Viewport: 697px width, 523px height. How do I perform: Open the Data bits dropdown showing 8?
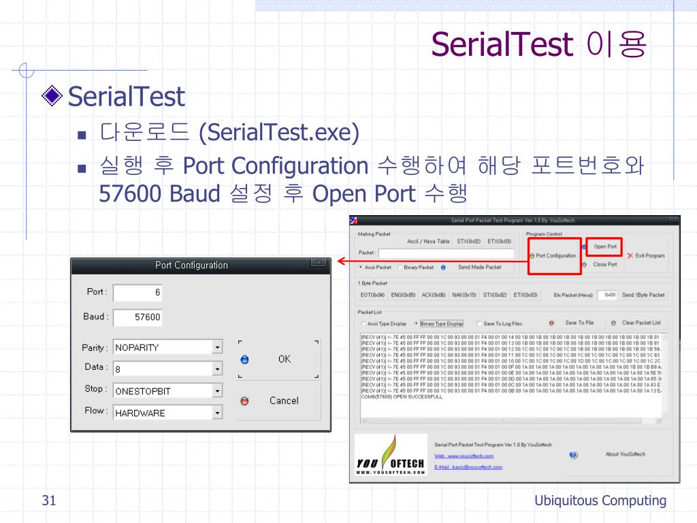point(217,368)
